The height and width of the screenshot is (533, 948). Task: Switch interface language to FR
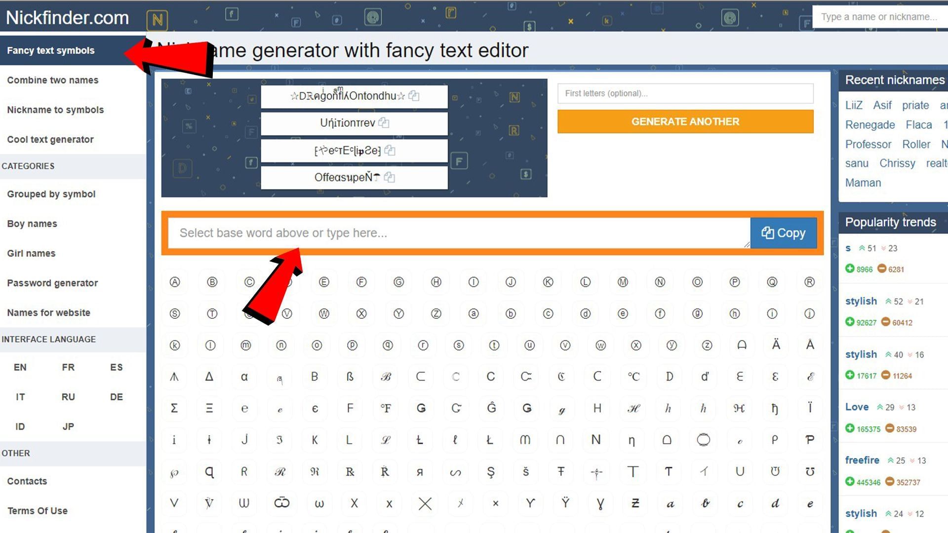pyautogui.click(x=68, y=367)
